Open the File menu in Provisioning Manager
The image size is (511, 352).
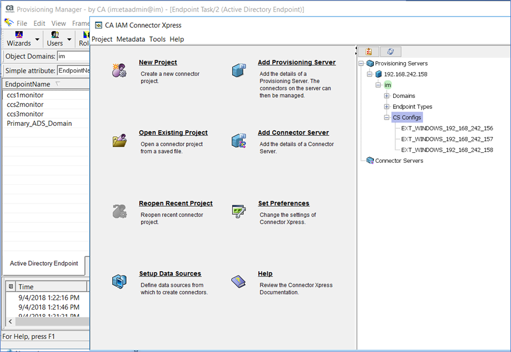(x=22, y=24)
